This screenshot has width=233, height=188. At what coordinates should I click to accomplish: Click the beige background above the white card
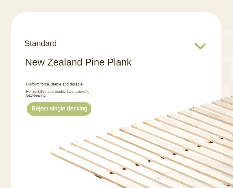[116, 6]
